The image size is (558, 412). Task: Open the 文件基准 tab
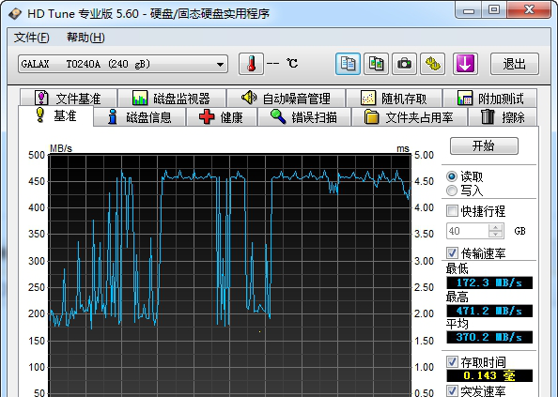(69, 99)
